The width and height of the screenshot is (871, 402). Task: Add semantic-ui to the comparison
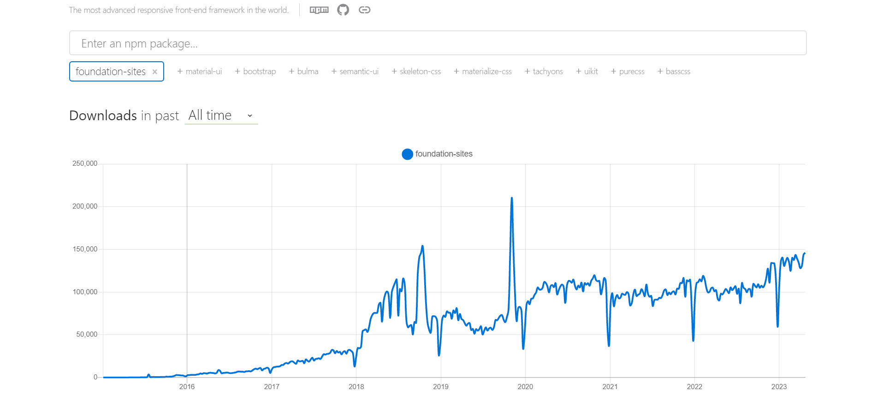click(355, 71)
